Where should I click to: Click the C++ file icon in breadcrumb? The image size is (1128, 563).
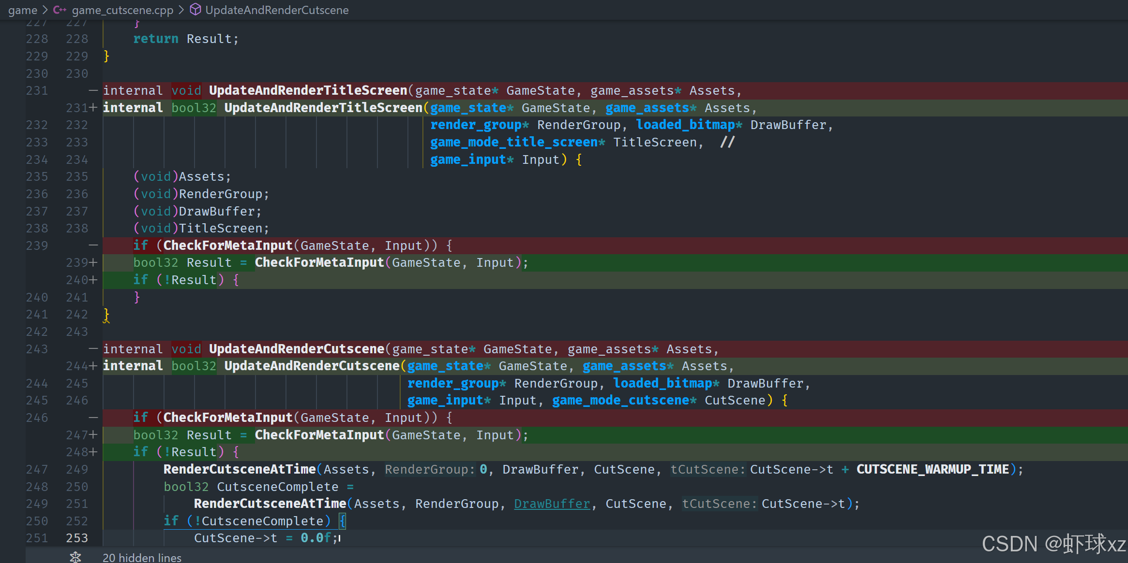click(60, 10)
